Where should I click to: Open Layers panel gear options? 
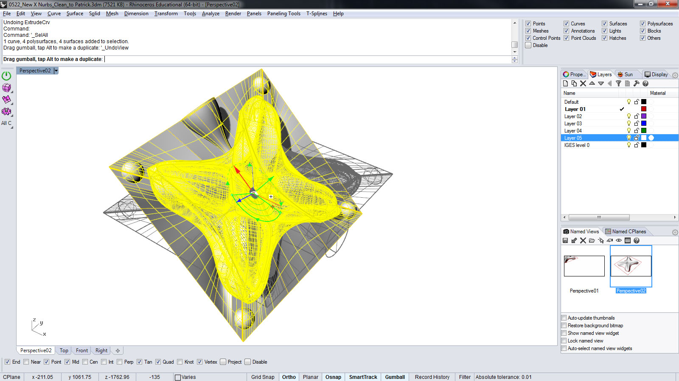(x=675, y=75)
